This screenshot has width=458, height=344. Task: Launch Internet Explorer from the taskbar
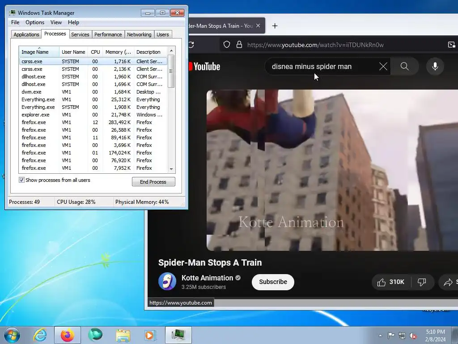pyautogui.click(x=40, y=335)
